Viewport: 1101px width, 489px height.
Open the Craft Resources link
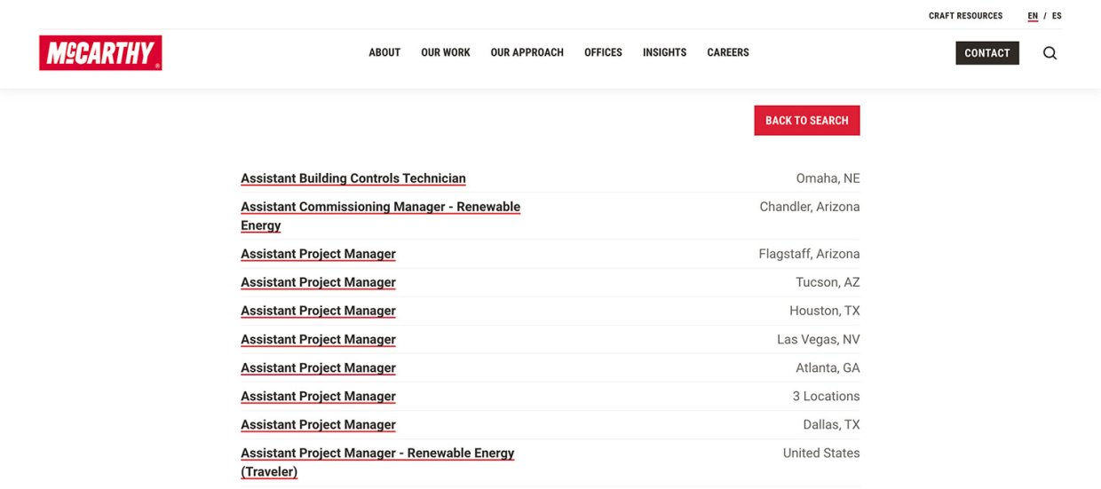965,16
